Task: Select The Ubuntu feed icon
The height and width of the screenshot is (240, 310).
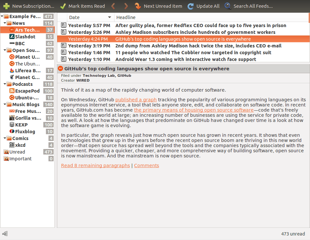Action: point(12,64)
